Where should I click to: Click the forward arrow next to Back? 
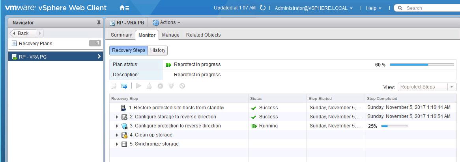coord(40,33)
